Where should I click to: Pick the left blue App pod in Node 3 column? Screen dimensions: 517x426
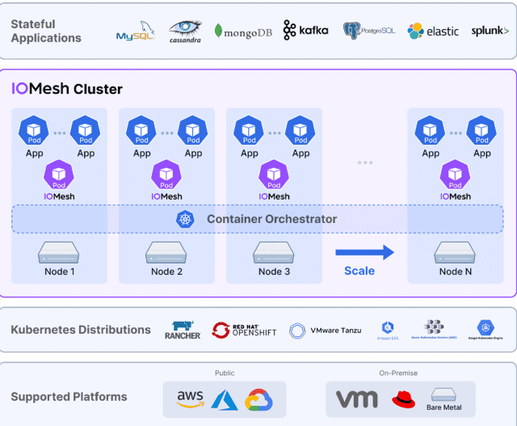[x=249, y=130]
